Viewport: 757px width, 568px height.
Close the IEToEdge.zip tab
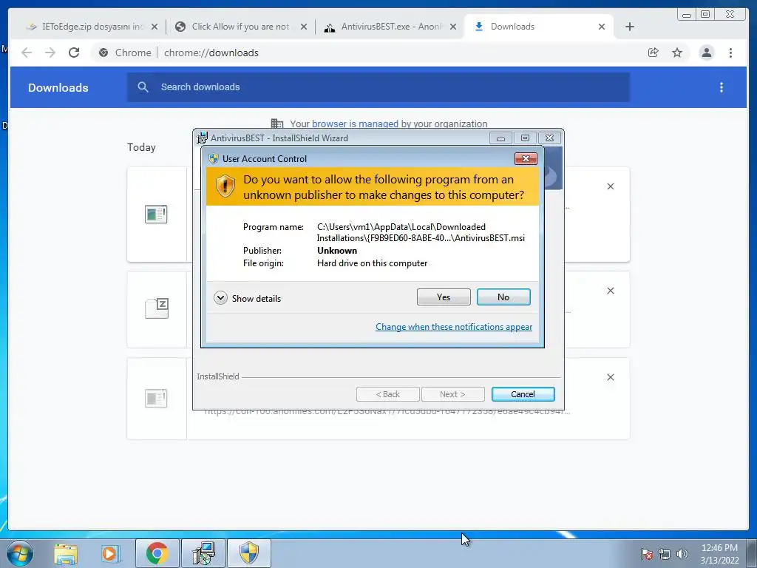click(155, 27)
